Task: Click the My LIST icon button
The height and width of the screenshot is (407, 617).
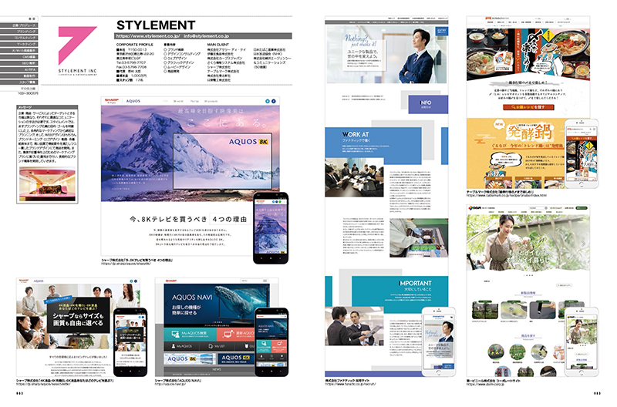Action: 217,346
